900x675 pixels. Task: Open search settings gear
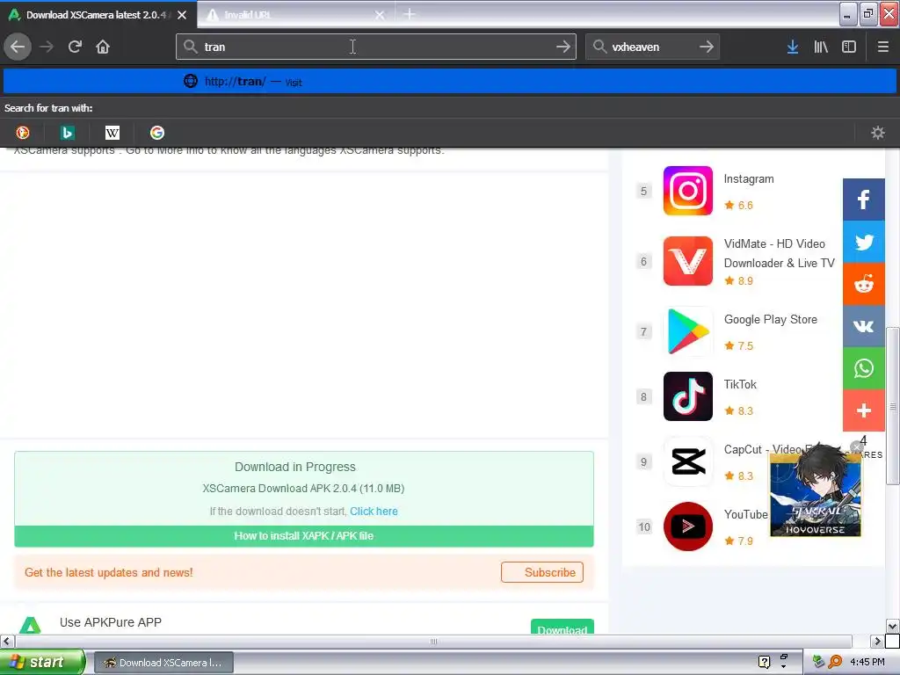[878, 133]
